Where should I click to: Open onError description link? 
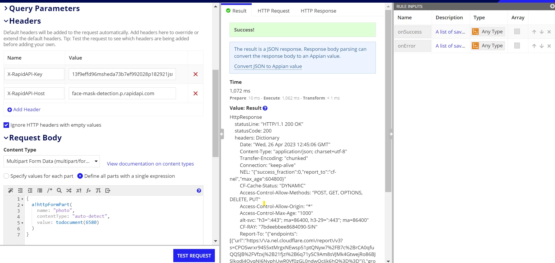click(x=450, y=46)
